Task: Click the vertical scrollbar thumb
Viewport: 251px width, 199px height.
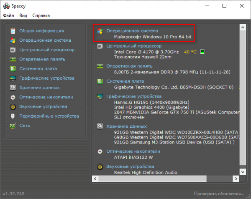Action: pyautogui.click(x=243, y=98)
